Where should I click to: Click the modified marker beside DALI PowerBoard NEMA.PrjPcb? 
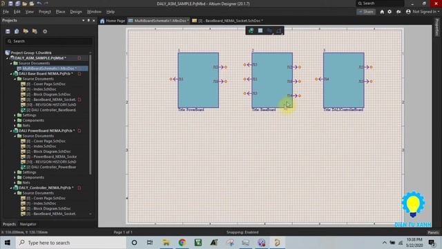click(x=79, y=131)
